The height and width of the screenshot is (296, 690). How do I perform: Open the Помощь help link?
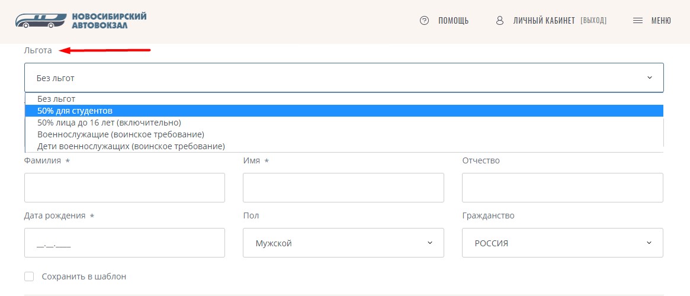point(453,21)
